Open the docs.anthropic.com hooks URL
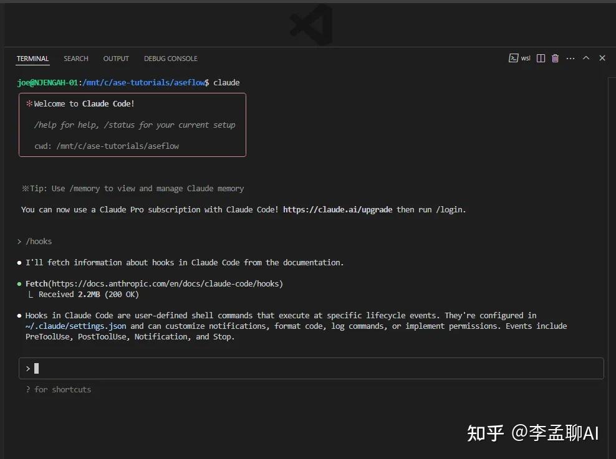This screenshot has height=459, width=616. 166,283
